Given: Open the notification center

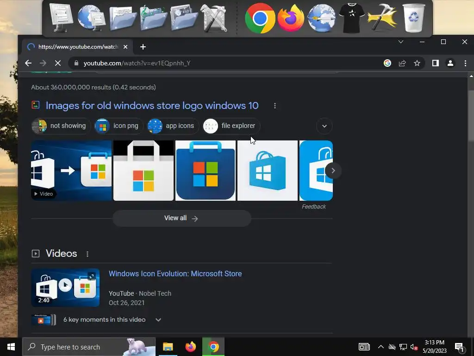Looking at the screenshot, I should coord(459,347).
